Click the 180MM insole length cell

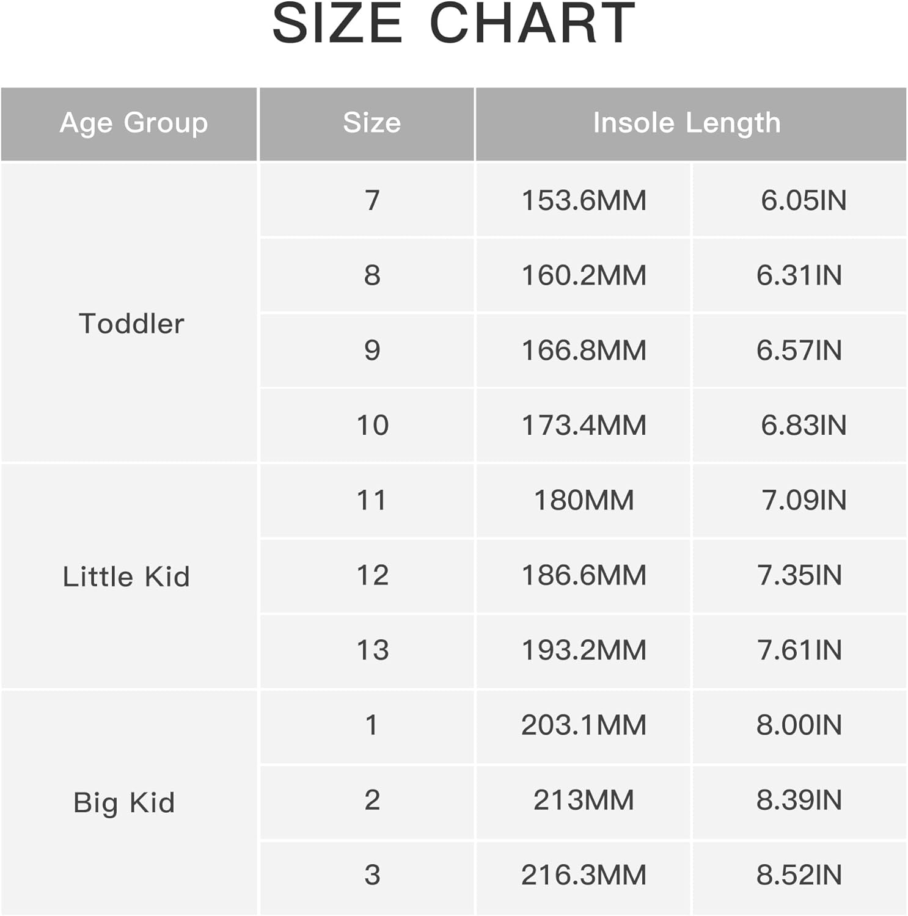click(x=584, y=500)
